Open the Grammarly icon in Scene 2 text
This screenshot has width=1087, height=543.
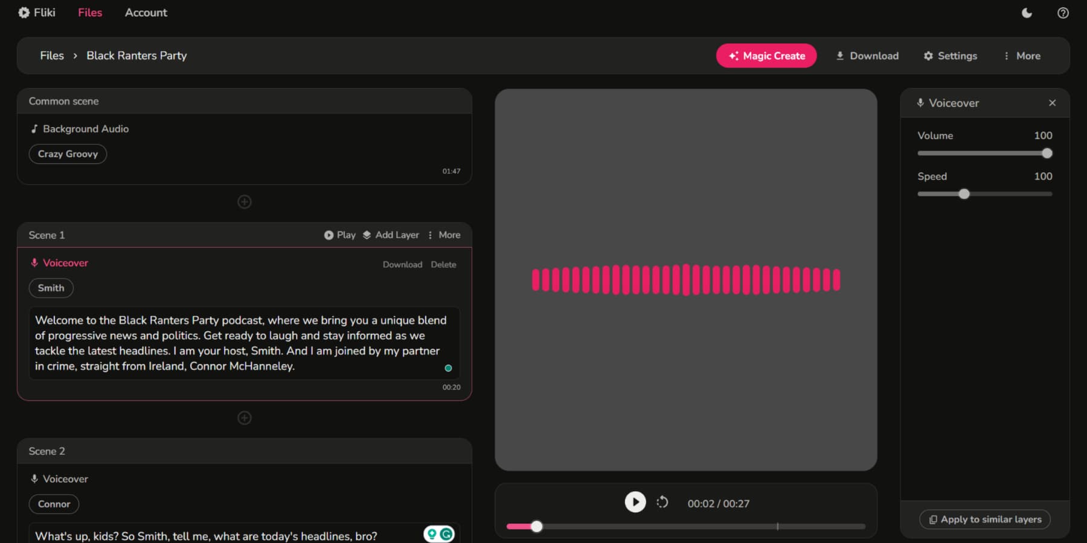coord(446,533)
